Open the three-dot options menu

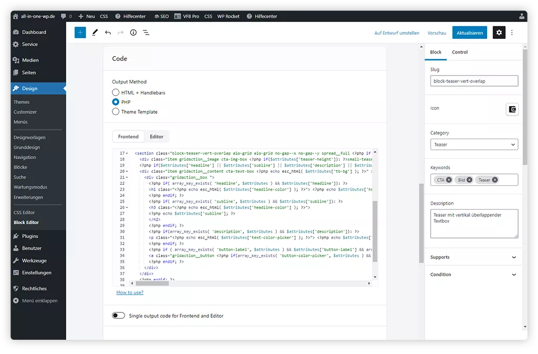click(512, 33)
